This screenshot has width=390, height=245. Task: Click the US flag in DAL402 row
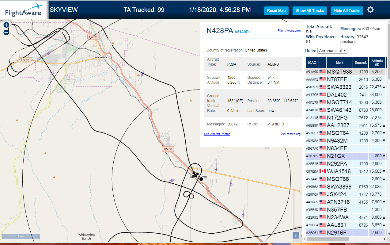(323, 94)
